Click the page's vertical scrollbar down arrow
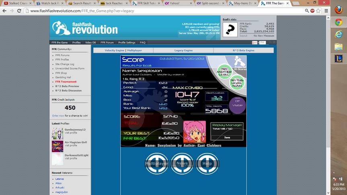The width and height of the screenshot is (347, 195). pos(329,193)
